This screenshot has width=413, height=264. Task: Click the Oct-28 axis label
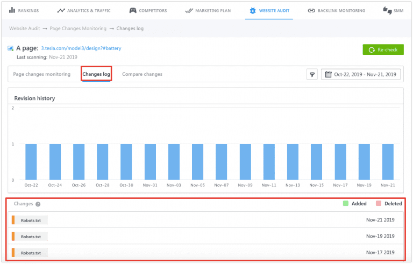point(103,185)
